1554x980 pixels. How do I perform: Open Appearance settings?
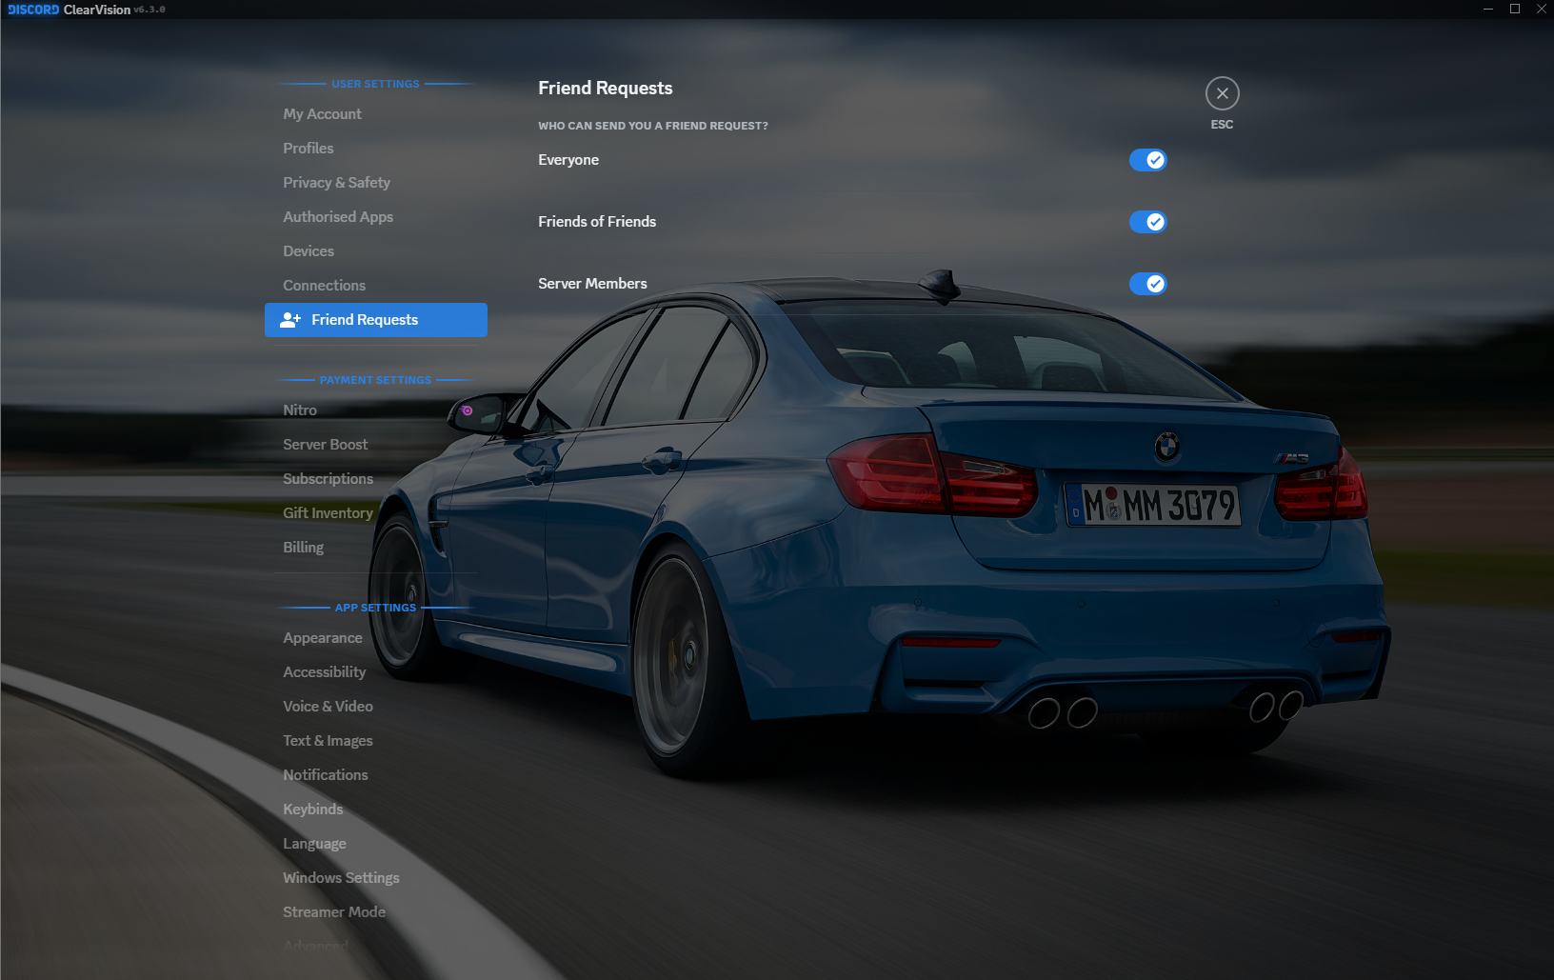(x=376, y=638)
